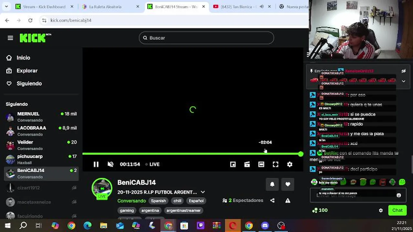Toggle notification bell for BeniCABJ14
The width and height of the screenshot is (413, 232).
(272, 184)
